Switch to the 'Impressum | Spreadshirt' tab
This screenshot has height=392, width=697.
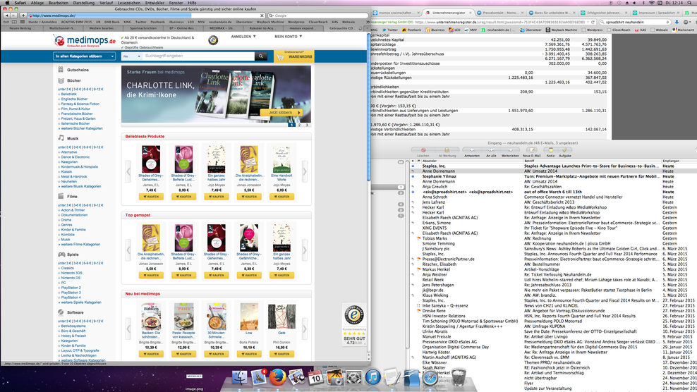(657, 13)
